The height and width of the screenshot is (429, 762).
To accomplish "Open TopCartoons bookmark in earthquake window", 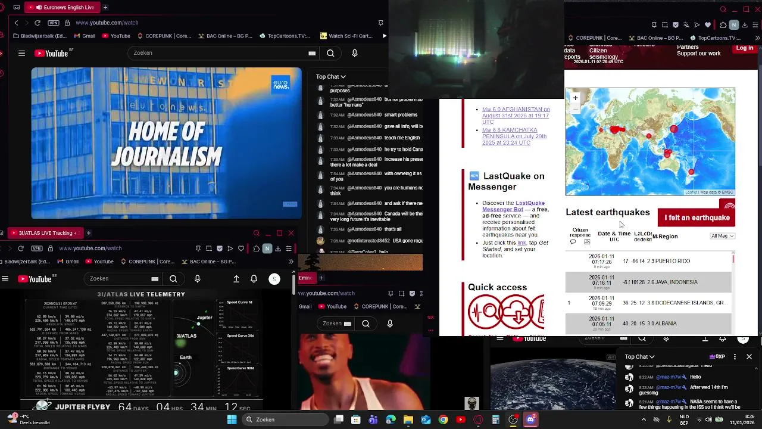I will pyautogui.click(x=715, y=38).
